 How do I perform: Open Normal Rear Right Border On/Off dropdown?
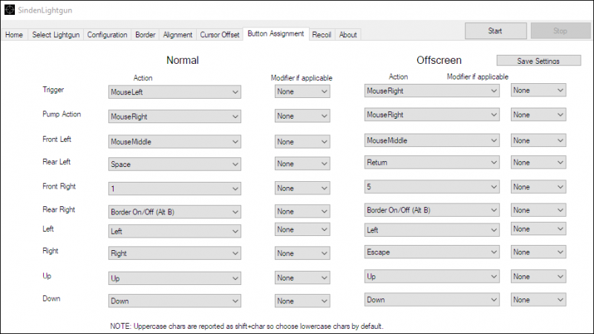(174, 212)
